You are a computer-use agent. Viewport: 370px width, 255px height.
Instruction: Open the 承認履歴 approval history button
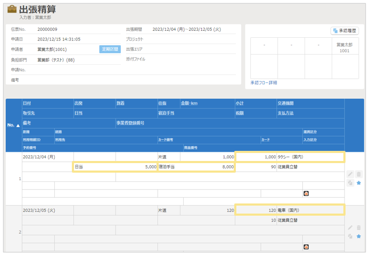344,31
